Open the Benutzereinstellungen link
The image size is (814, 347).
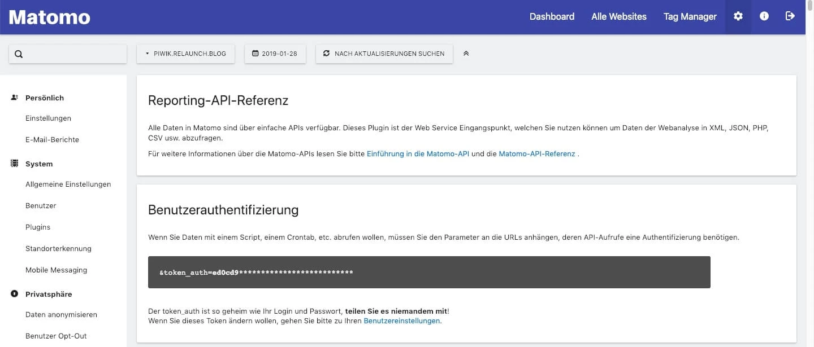pyautogui.click(x=402, y=321)
